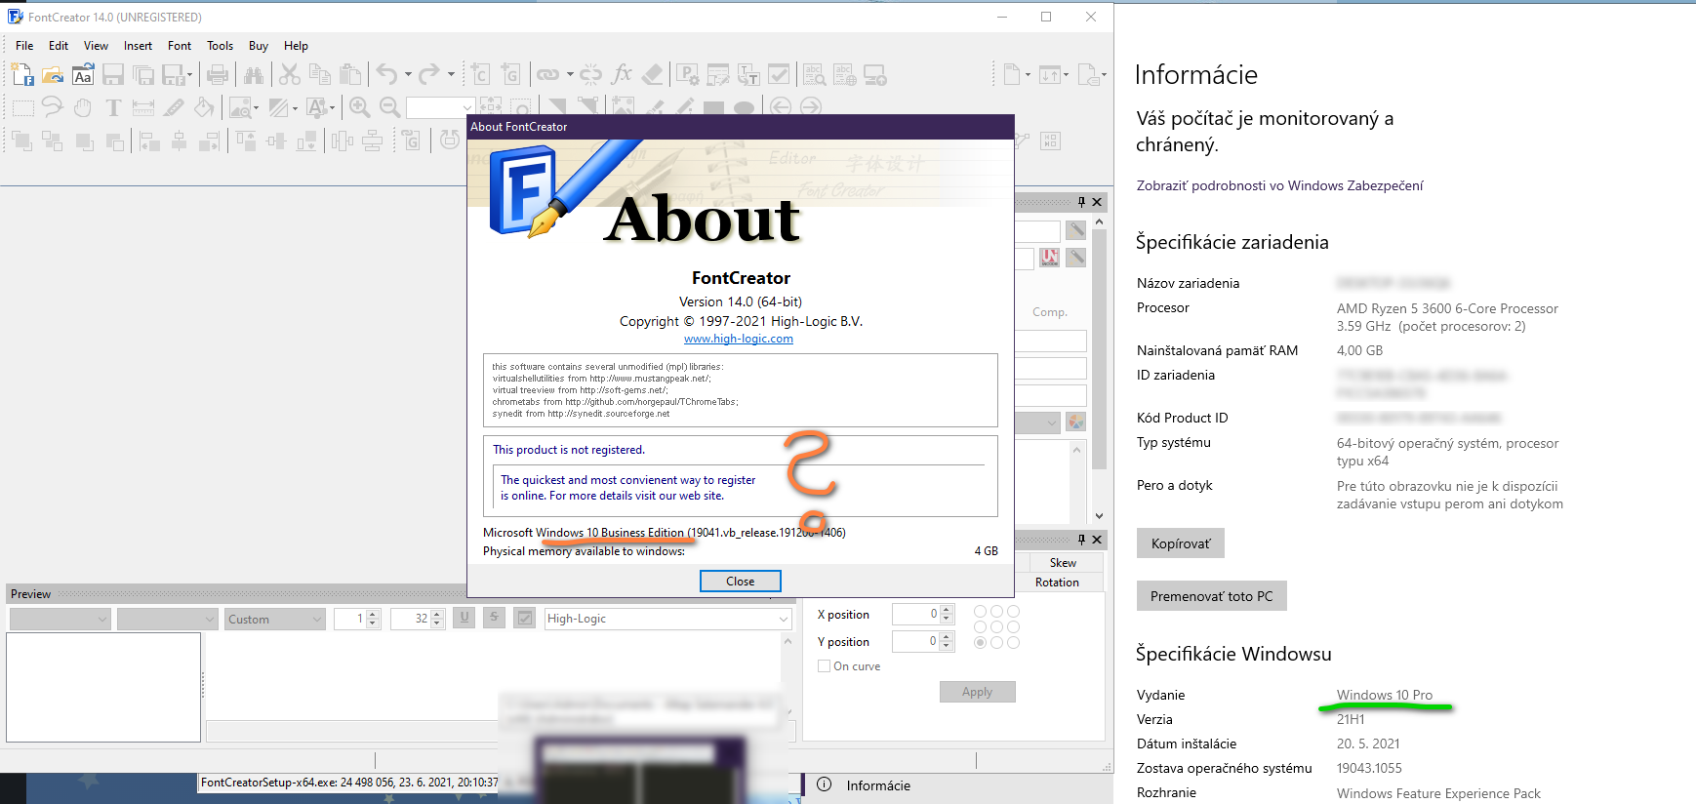
Task: Select the hand pan tool
Action: pyautogui.click(x=83, y=107)
